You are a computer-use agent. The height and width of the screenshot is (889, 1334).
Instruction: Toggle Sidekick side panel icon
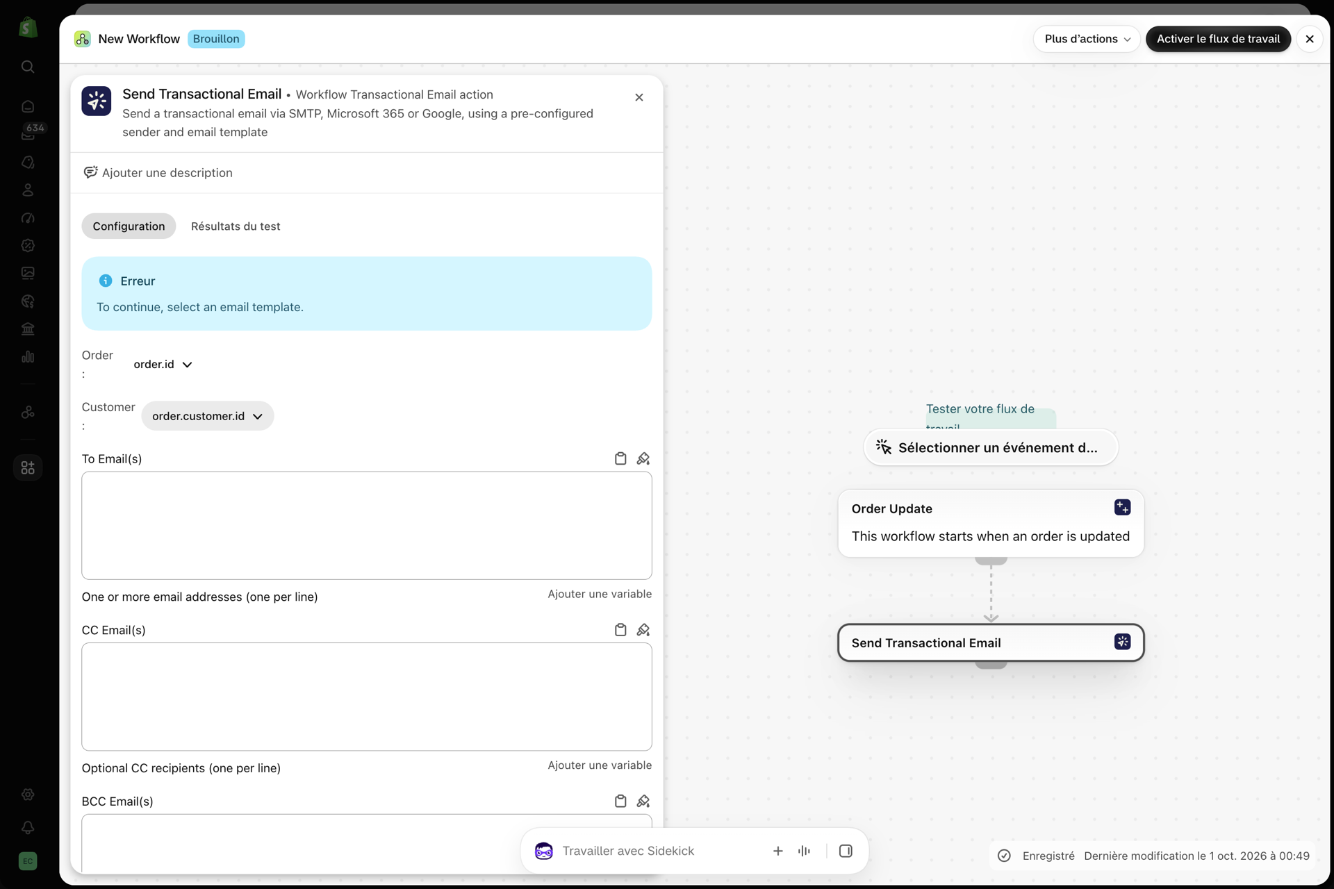click(x=846, y=851)
